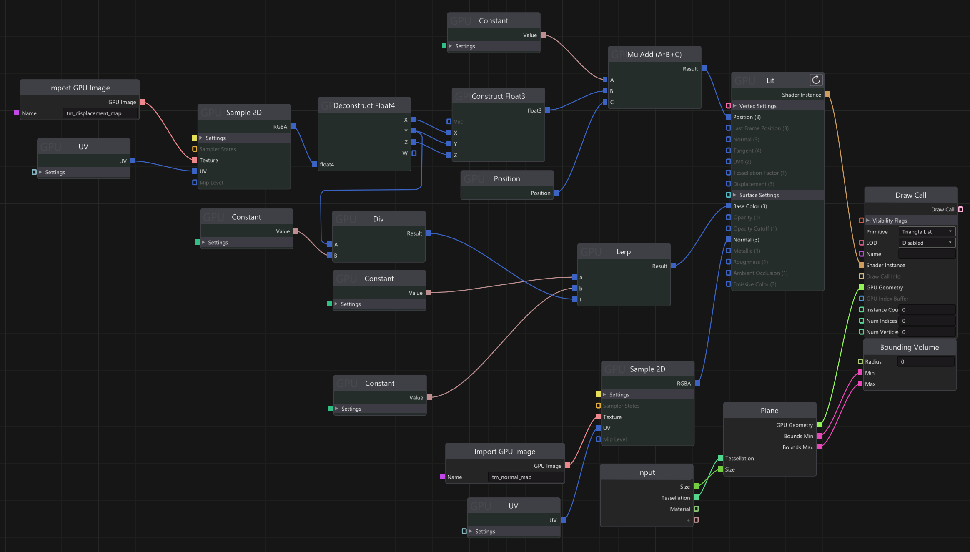The image size is (970, 552).
Task: Toggle the Mip Level input on first Sample 2D
Action: click(195, 182)
